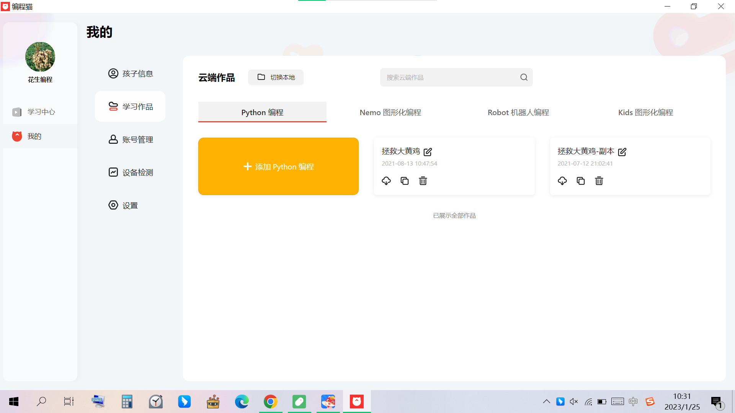Click the 学习中心 sidebar icon
This screenshot has width=735, height=413.
pyautogui.click(x=17, y=112)
